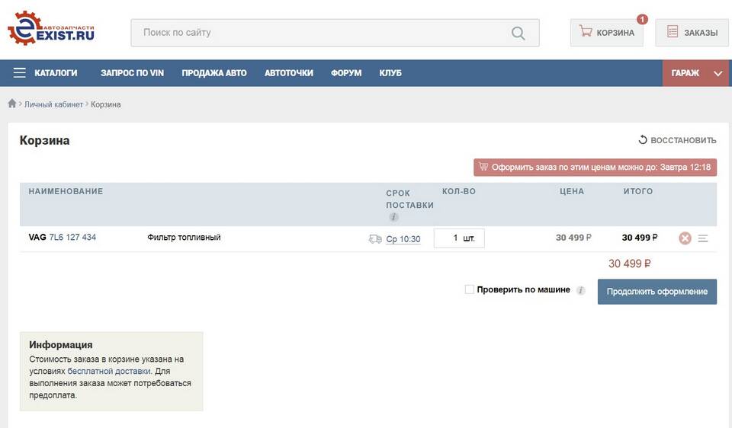
Task: Go to the Форум section
Action: pos(346,73)
